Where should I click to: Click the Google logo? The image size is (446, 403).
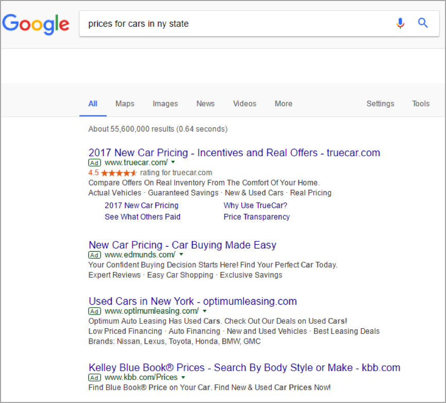pos(36,24)
